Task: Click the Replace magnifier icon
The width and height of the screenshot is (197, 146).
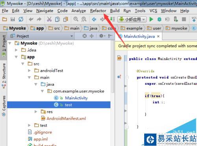Action: (84, 19)
